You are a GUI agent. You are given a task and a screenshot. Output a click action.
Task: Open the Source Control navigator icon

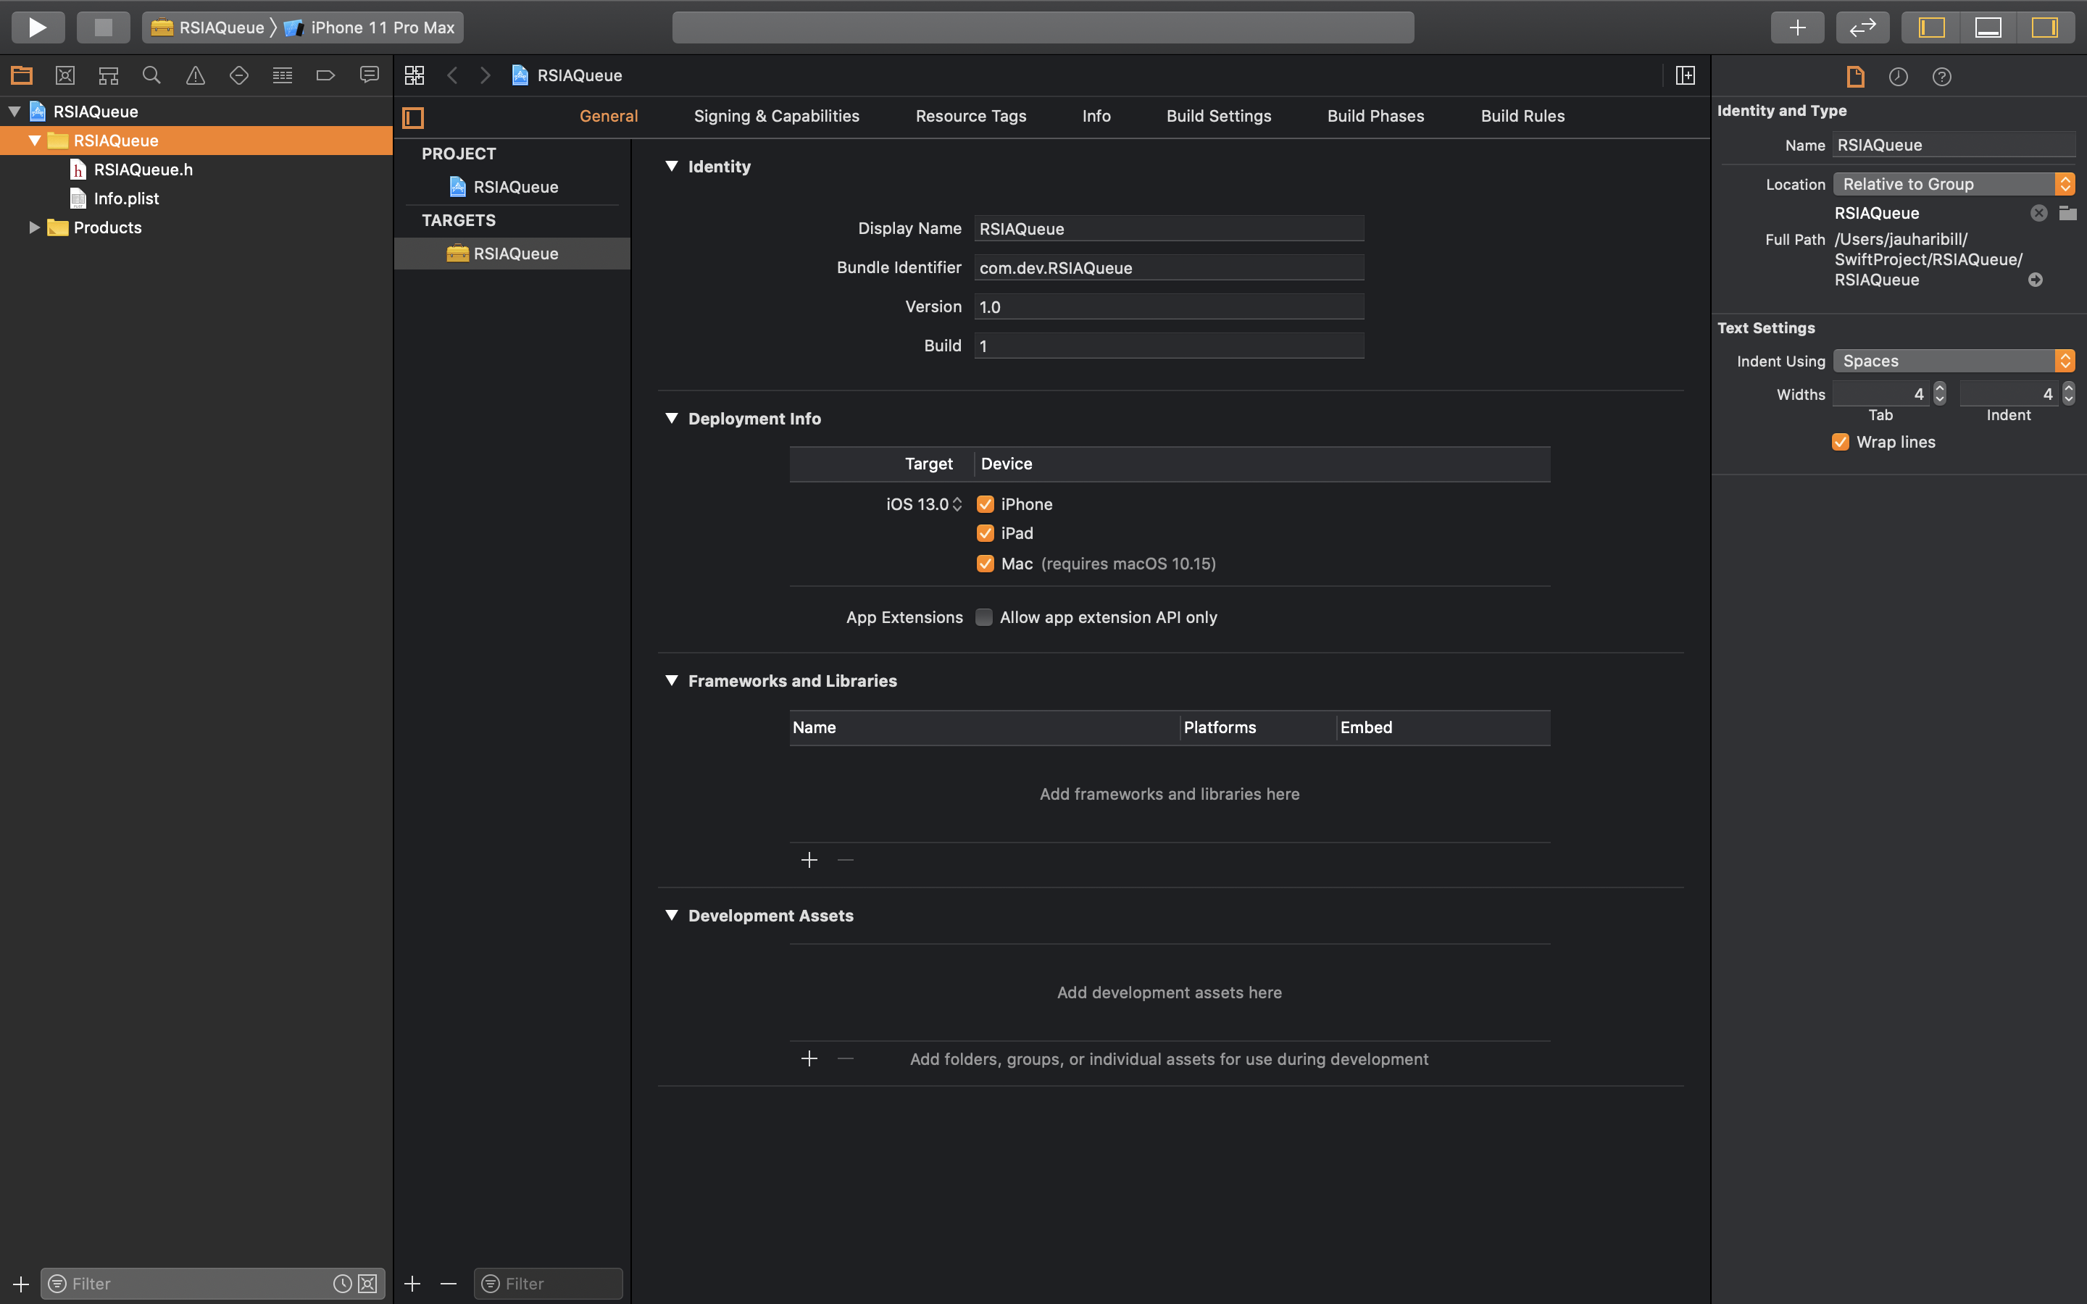coord(64,76)
